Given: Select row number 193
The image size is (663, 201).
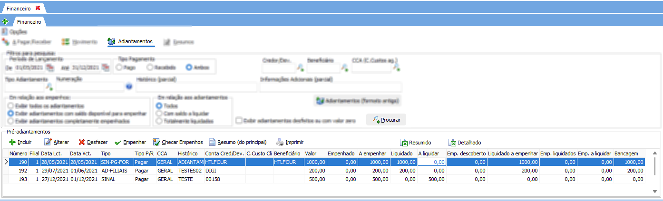Looking at the screenshot, I should [x=327, y=178].
